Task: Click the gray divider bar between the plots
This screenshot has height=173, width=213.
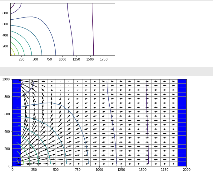Action: (x=106, y=71)
